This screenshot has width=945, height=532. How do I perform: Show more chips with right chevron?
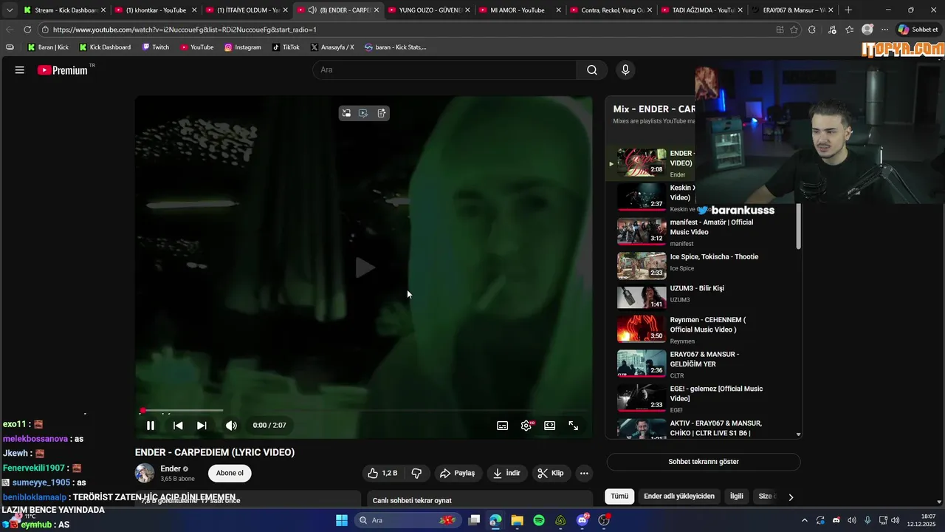(x=791, y=497)
